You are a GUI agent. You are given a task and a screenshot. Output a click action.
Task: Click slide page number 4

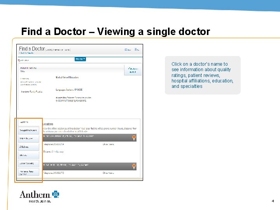click(x=273, y=201)
